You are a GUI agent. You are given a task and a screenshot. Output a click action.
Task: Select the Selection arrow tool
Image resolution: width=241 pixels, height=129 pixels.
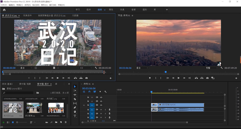click(x=75, y=87)
